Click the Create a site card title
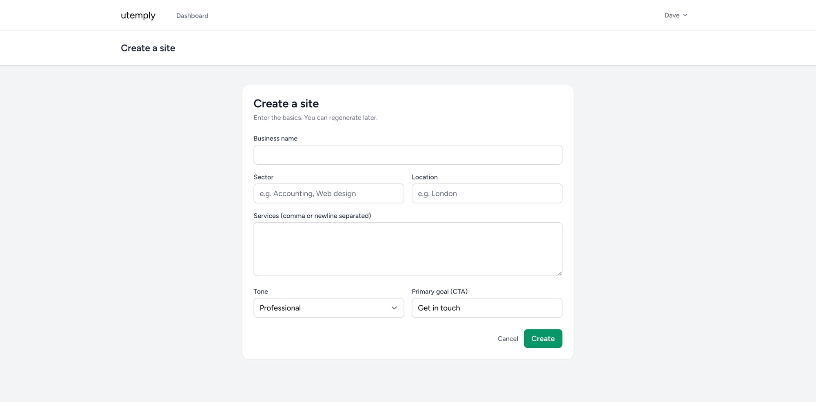The image size is (816, 402). 286,104
